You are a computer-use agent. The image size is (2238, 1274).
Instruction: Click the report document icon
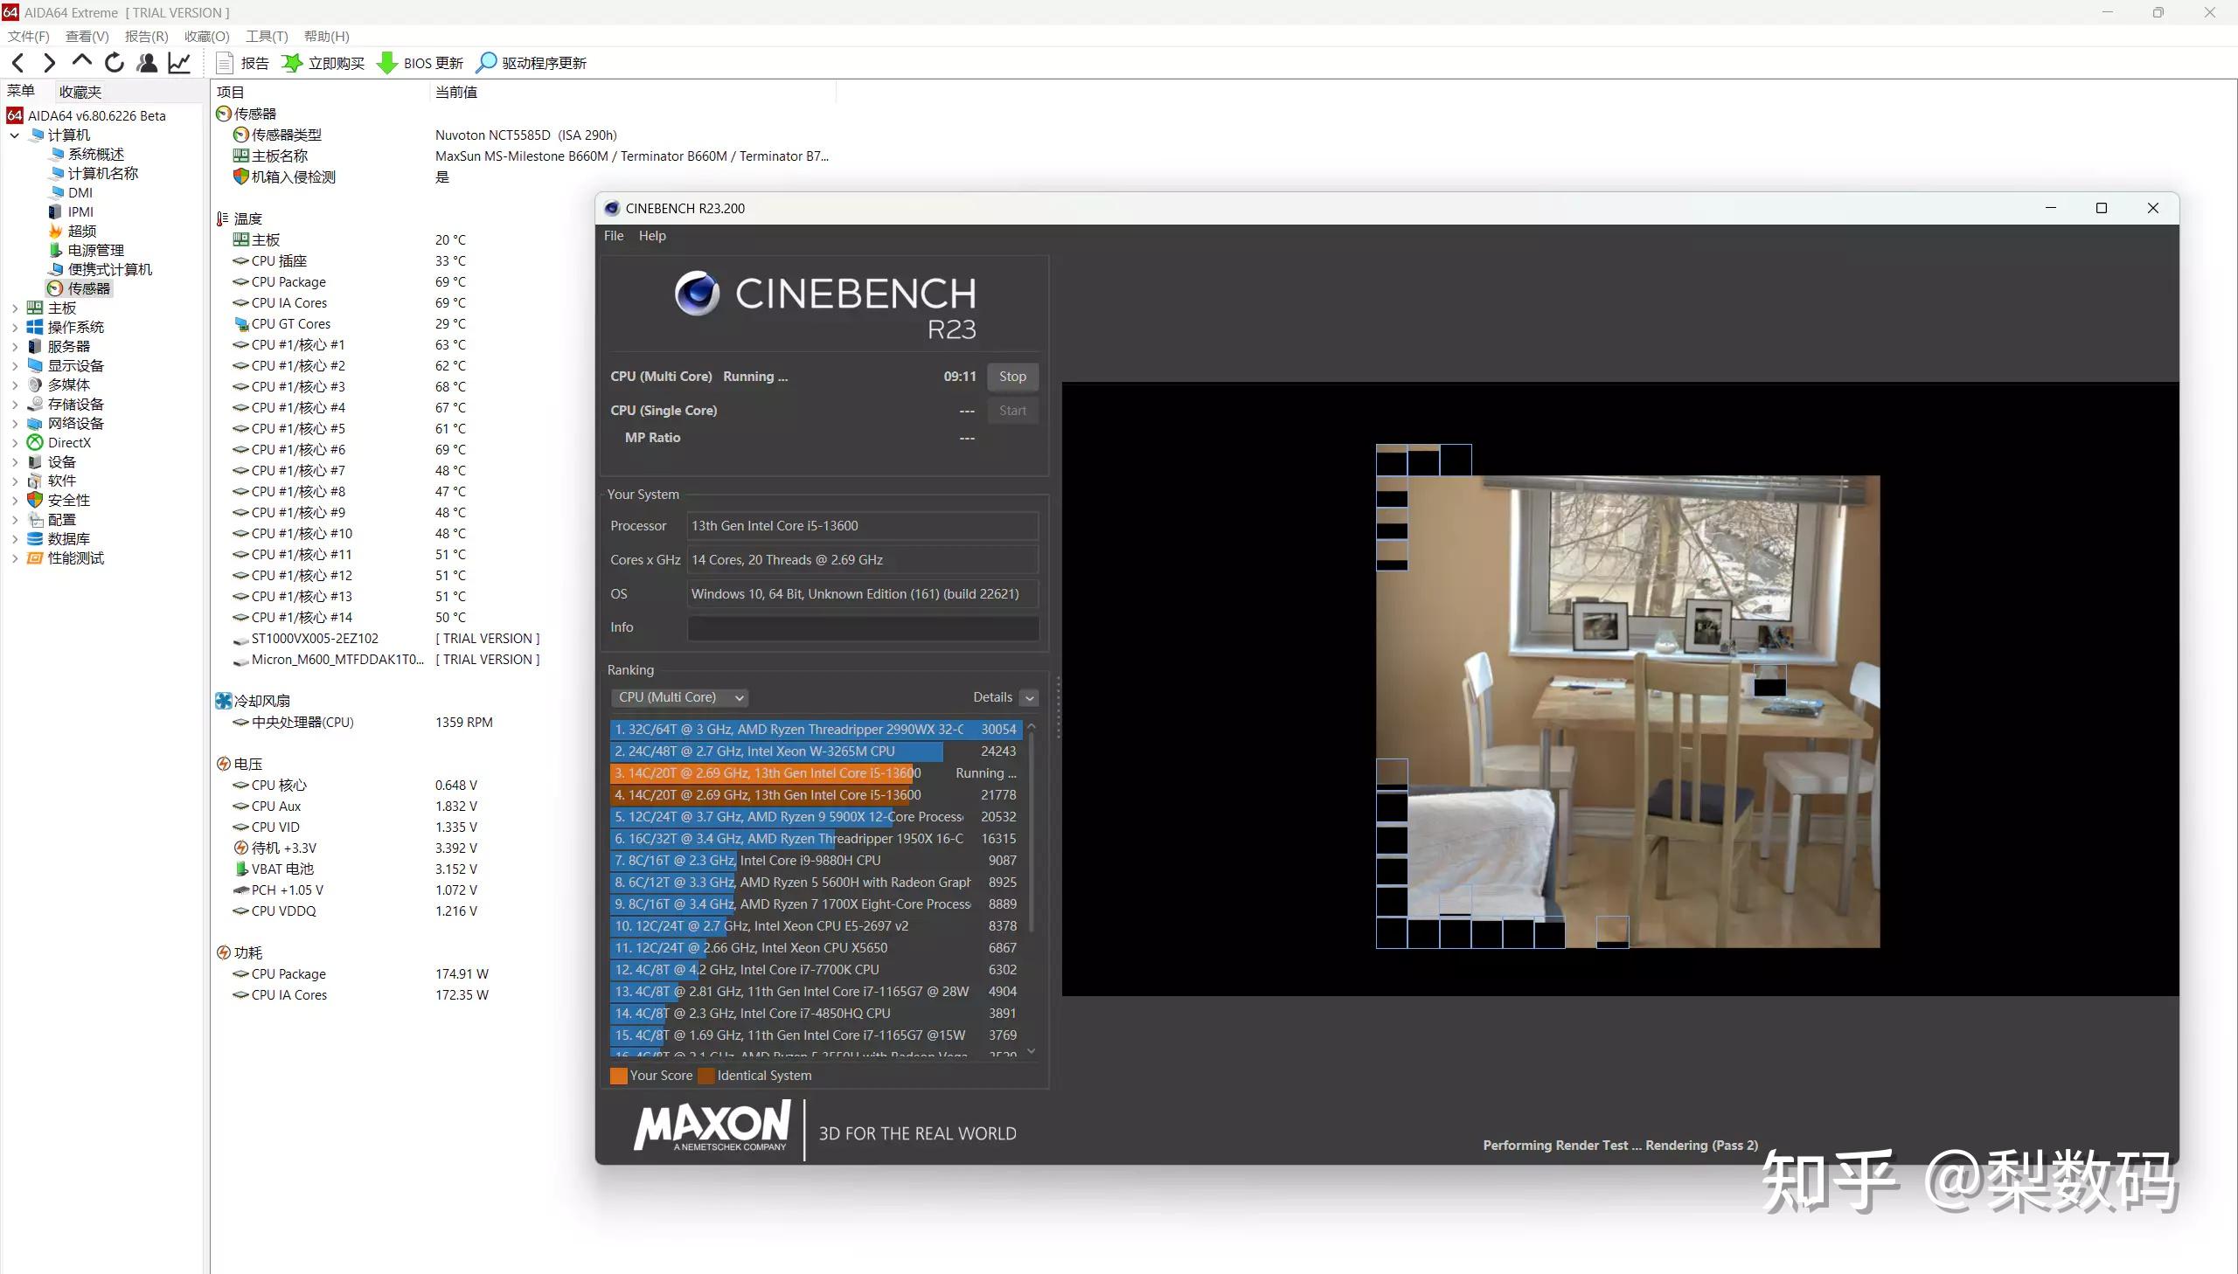pos(225,63)
